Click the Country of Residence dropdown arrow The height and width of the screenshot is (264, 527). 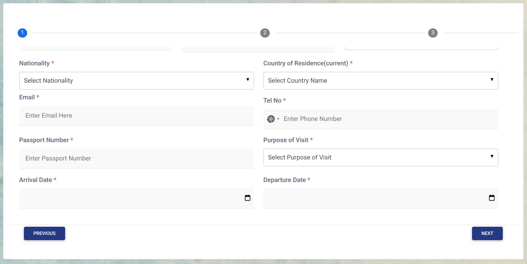point(492,80)
